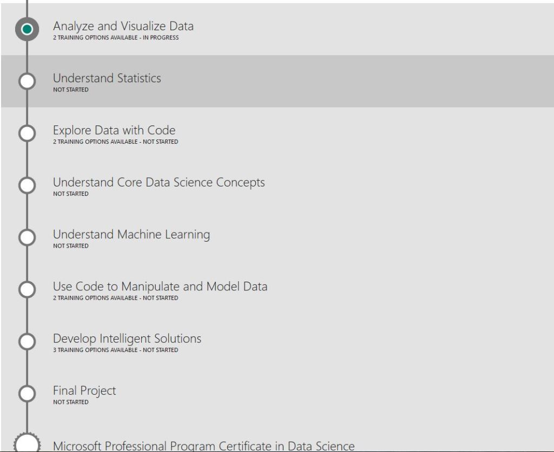Open the Final Project step
This screenshot has height=452, width=554.
[84, 390]
